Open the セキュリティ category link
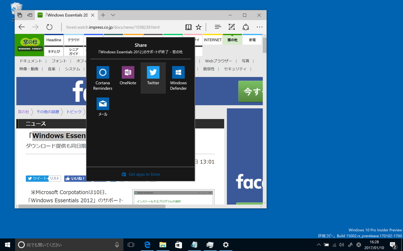The image size is (403, 251). [x=235, y=69]
